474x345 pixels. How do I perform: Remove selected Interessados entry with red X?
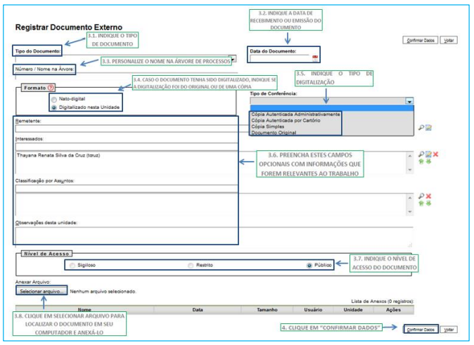click(x=437, y=153)
